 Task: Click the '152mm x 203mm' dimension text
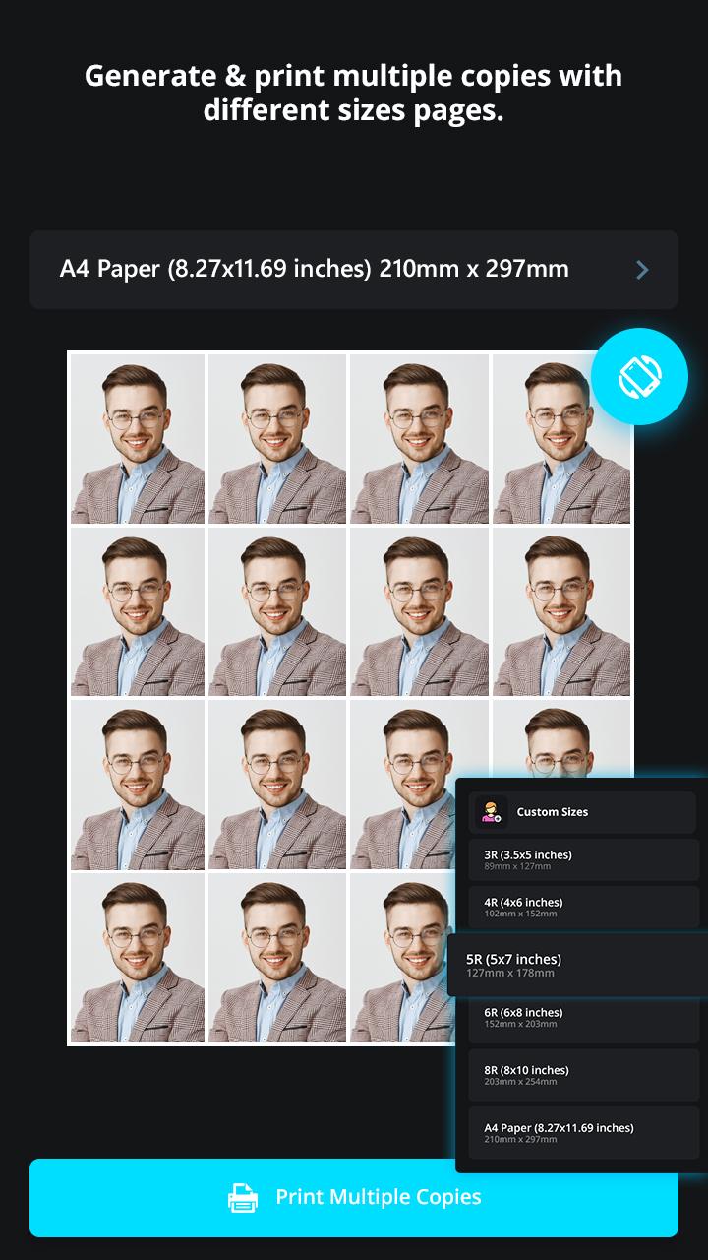(x=520, y=1024)
